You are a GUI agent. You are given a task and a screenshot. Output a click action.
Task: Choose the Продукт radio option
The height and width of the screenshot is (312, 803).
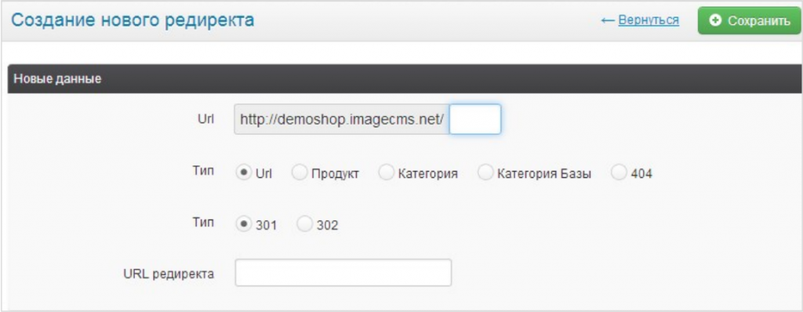coord(299,173)
